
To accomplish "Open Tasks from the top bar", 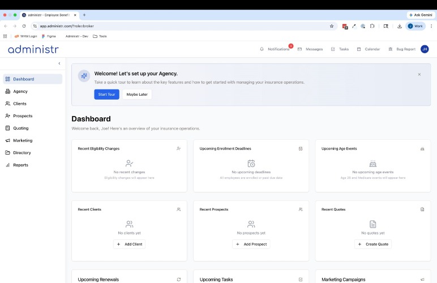I will 340,49.
